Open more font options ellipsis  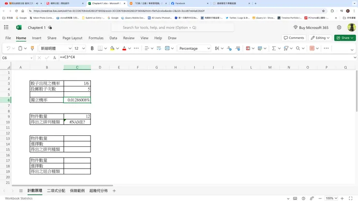[136, 48]
